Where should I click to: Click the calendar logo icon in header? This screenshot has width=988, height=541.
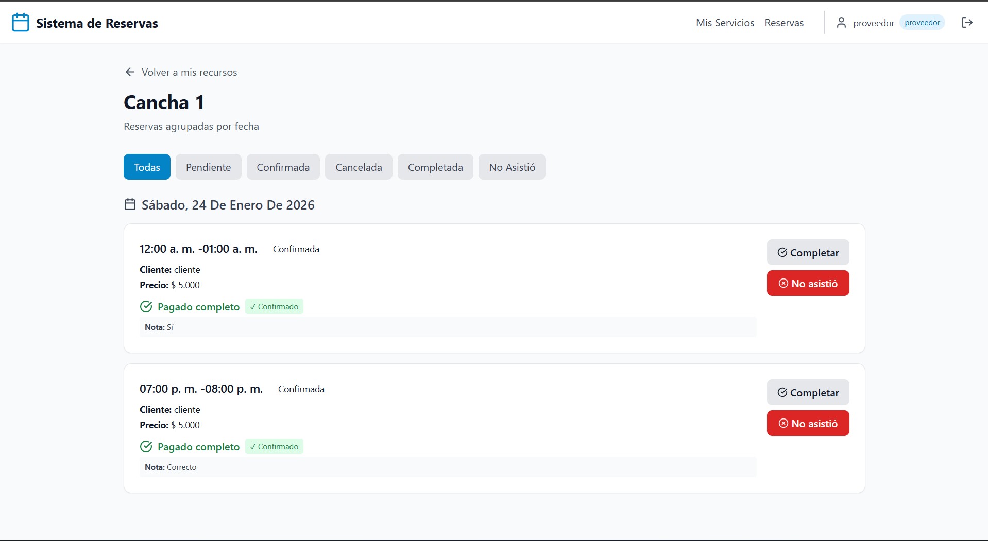click(x=21, y=23)
